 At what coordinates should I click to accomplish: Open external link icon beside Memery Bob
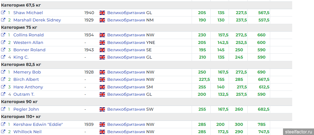click(3, 72)
